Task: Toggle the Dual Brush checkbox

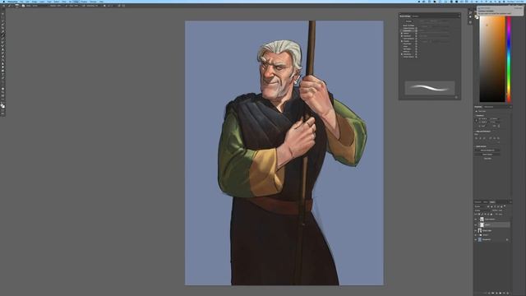Action: click(402, 36)
